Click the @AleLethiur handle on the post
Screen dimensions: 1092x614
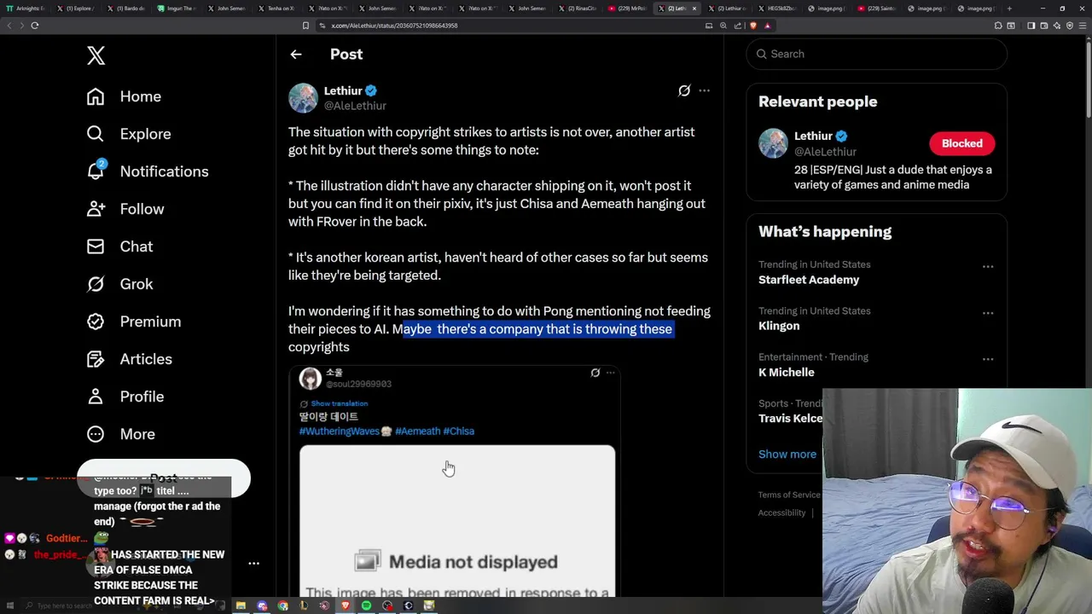coord(355,106)
